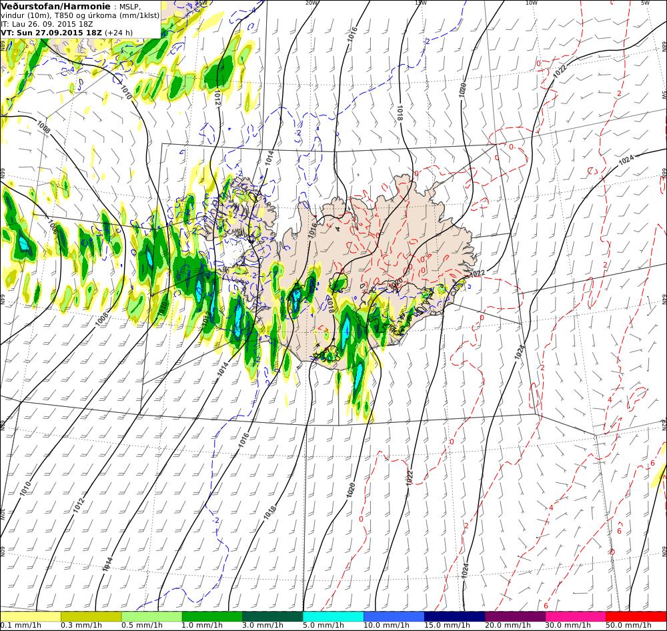Click the '15W' longitude label at top

(421, 3)
